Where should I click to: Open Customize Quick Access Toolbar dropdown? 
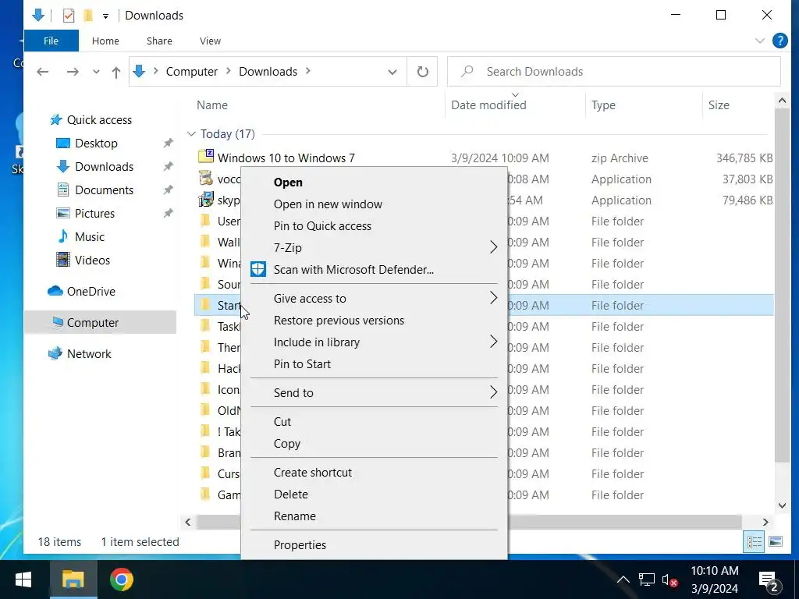coord(105,16)
